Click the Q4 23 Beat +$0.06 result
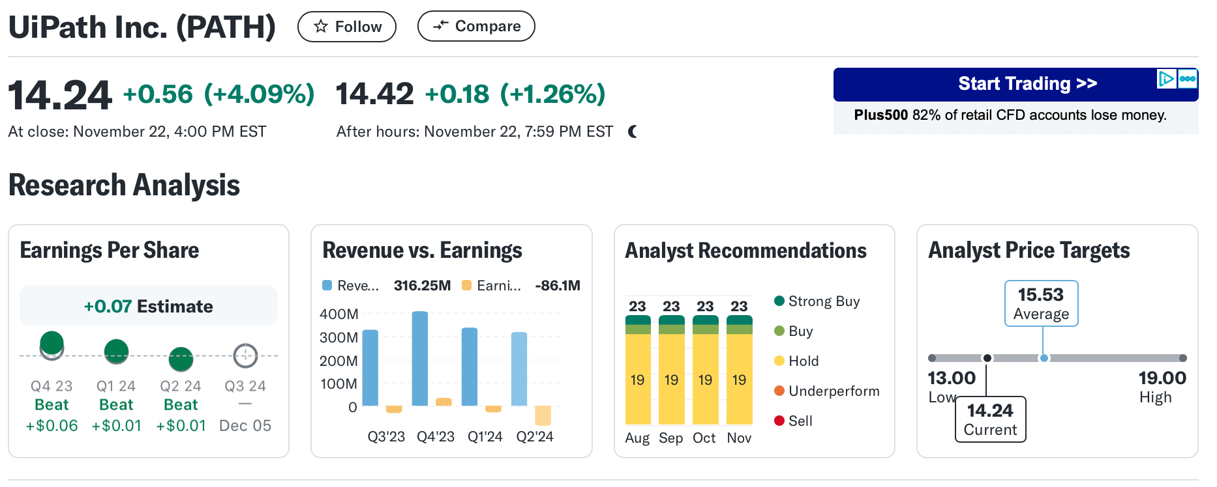 pyautogui.click(x=52, y=415)
